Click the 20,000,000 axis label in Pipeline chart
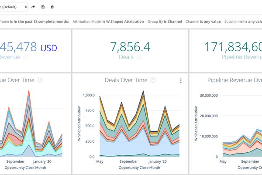 pos(209,116)
